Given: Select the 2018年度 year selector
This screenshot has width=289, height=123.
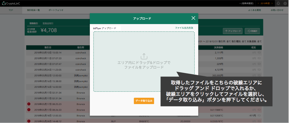Looking at the screenshot, I should point(265,4).
